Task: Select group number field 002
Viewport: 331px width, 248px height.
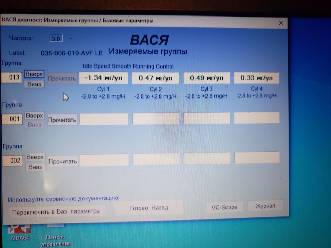Action: coord(13,161)
